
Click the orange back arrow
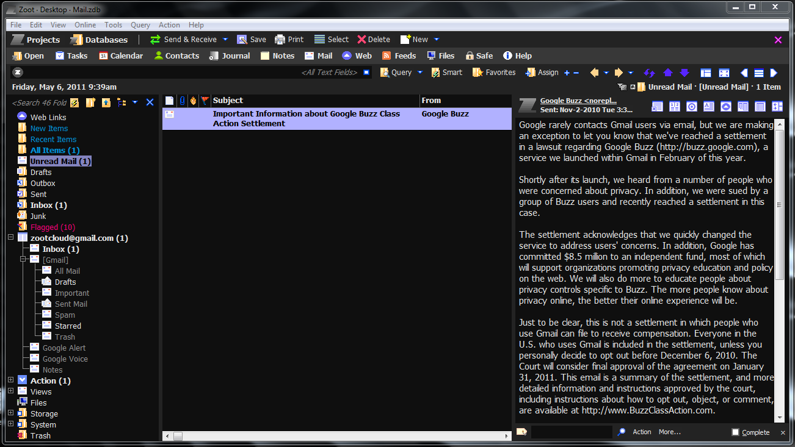(595, 73)
